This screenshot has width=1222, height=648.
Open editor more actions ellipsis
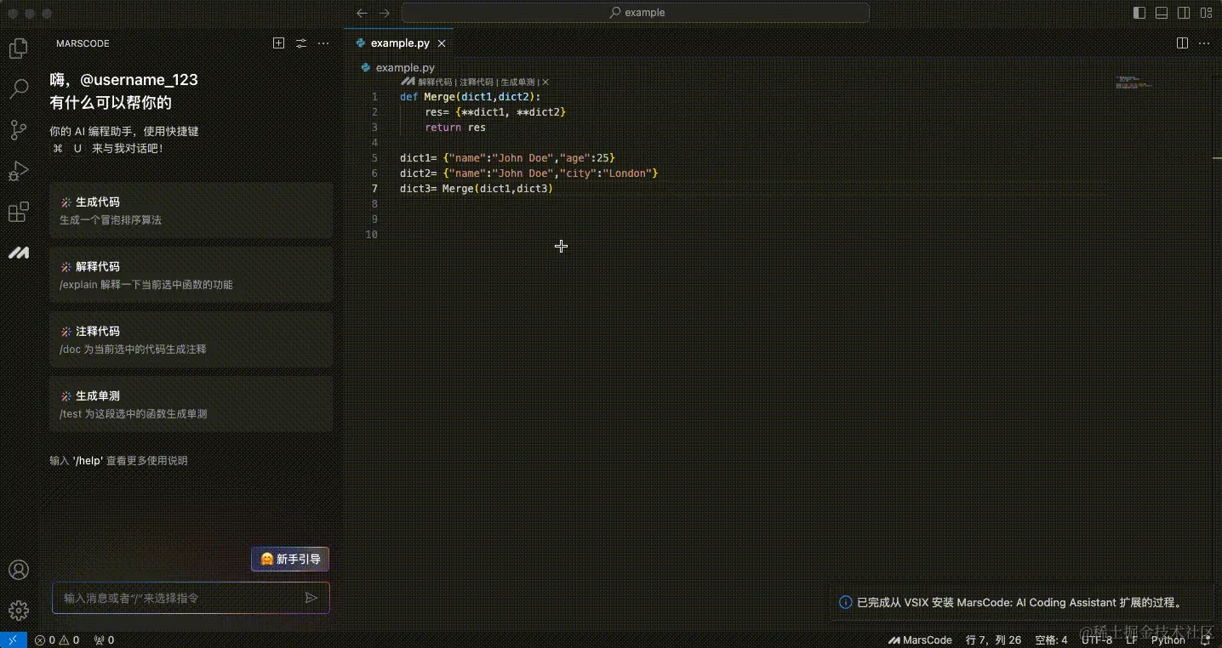pyautogui.click(x=1205, y=43)
